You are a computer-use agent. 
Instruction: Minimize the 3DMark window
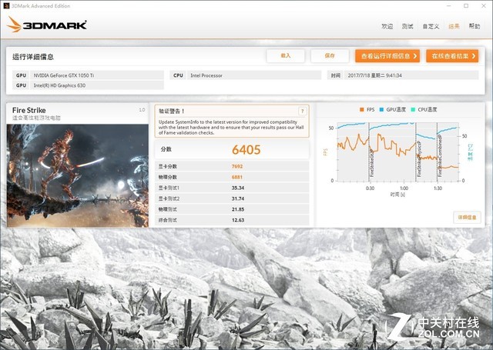(449, 5)
